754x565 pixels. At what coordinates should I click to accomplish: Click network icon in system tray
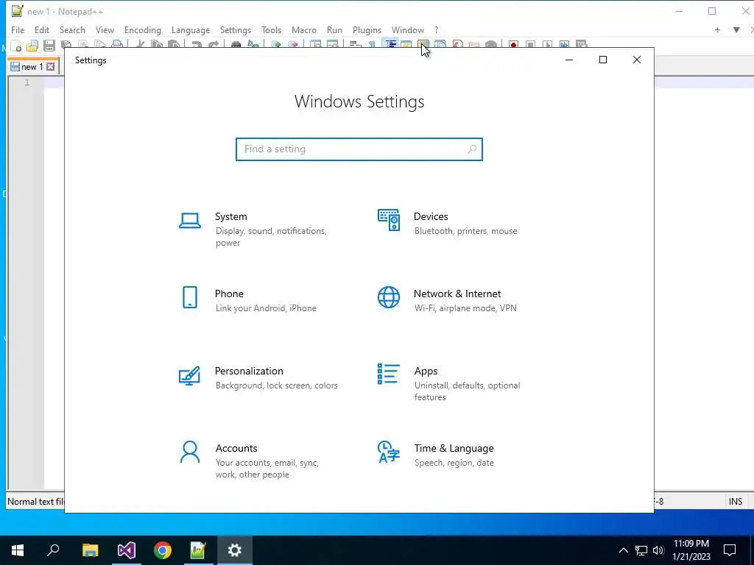[x=641, y=550]
